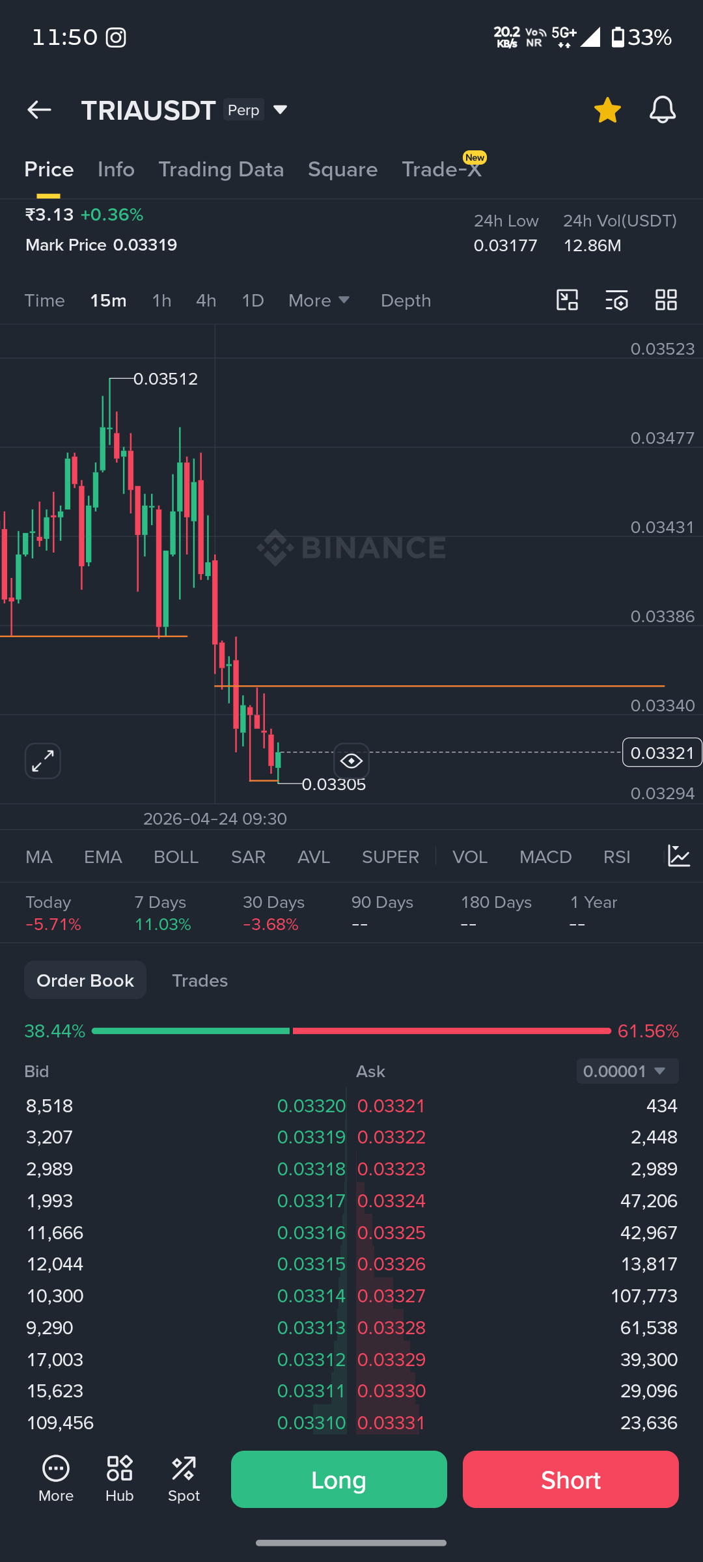Open the Hub icon
The width and height of the screenshot is (703, 1562).
pyautogui.click(x=120, y=1479)
